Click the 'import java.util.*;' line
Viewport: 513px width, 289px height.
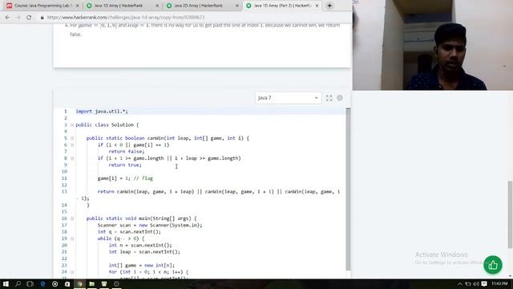102,112
